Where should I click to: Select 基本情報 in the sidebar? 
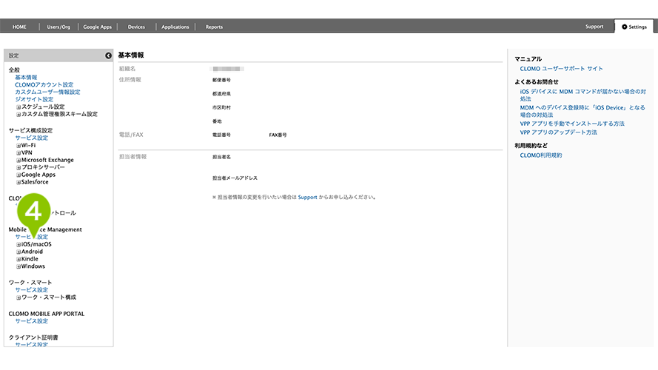point(26,77)
